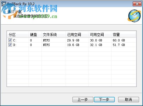This screenshot has height=106, width=143.
Task: Close the RollBack Rx window
Action: point(137,4)
